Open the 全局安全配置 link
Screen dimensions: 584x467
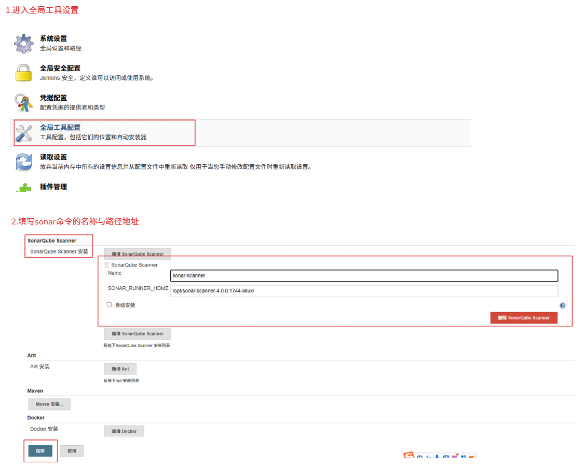(x=60, y=68)
